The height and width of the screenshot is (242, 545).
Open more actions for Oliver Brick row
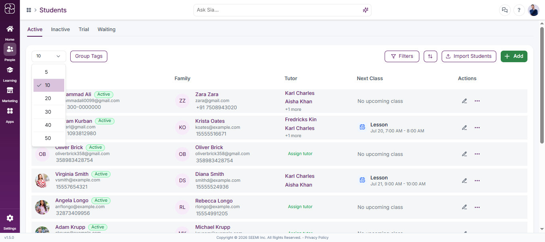tap(477, 154)
